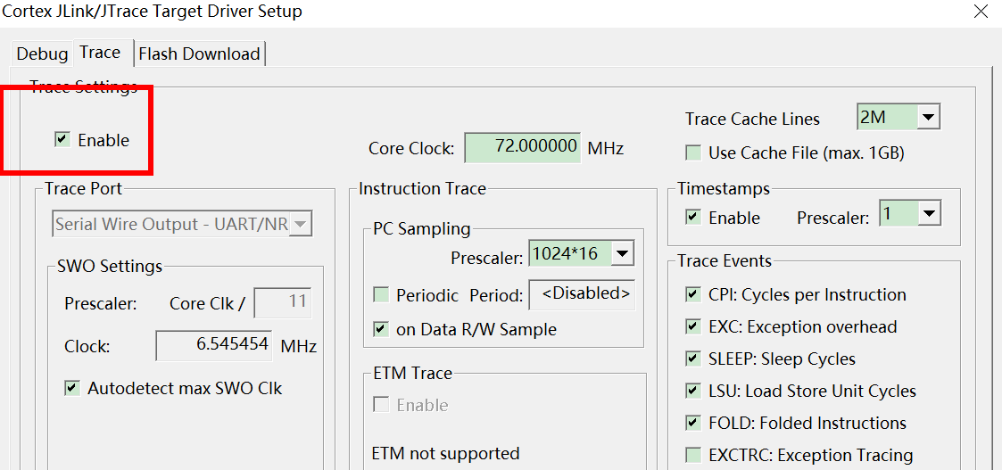Click the SWO Clock MHz field

pos(214,345)
